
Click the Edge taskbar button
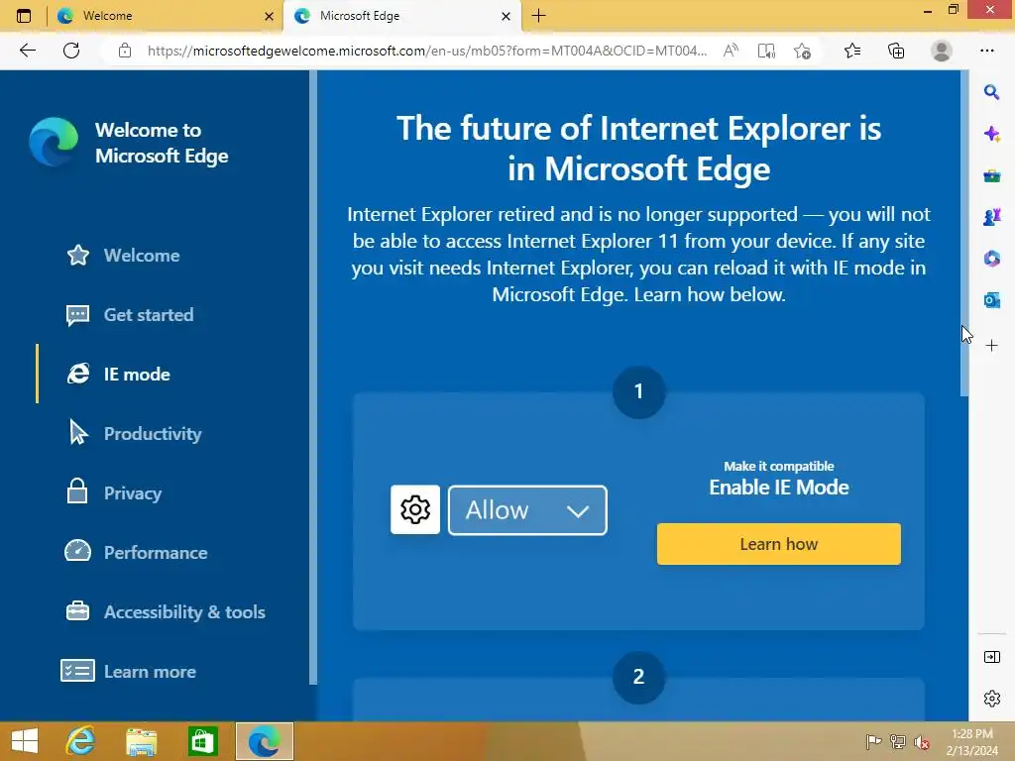[264, 741]
